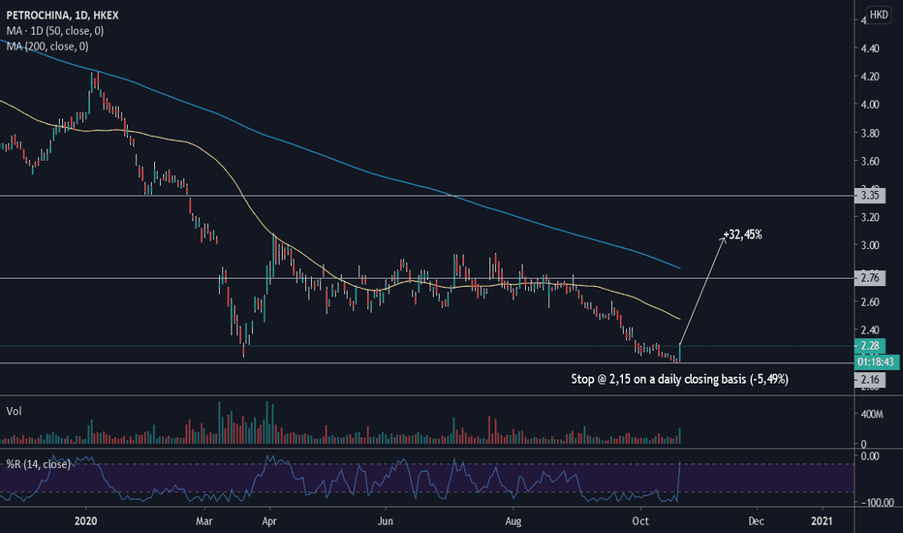Image resolution: width=903 pixels, height=533 pixels.
Task: Click the Vol indicator label
Action: [14, 411]
